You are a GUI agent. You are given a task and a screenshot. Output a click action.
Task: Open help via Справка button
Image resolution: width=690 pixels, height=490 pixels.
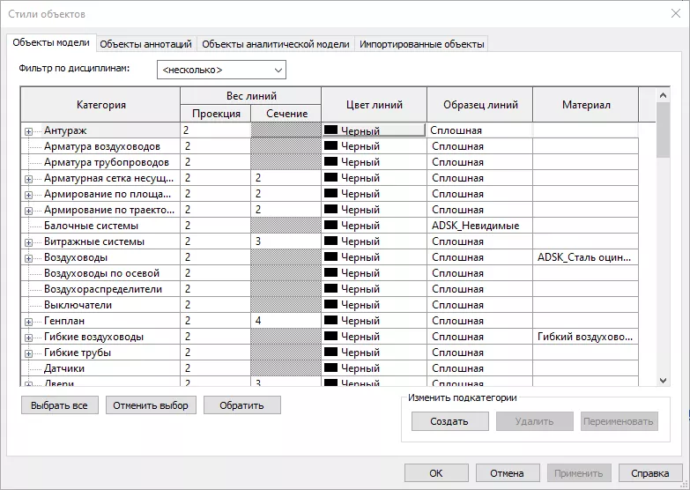point(650,473)
